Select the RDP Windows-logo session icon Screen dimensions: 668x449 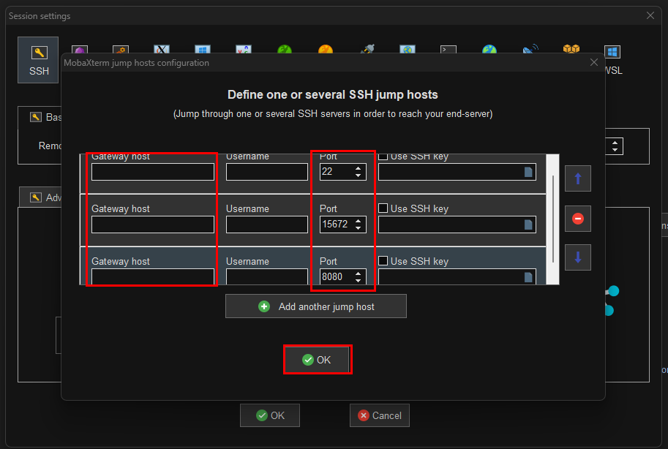[x=203, y=50]
